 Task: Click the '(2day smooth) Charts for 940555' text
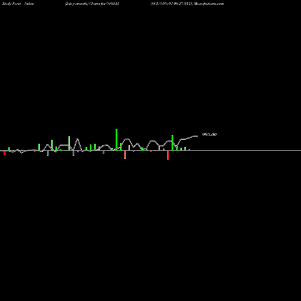pyautogui.click(x=92, y=4)
